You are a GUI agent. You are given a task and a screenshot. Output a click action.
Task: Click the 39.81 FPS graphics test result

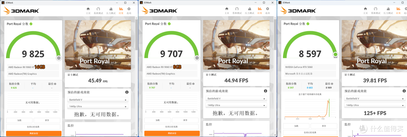pyautogui.click(x=375, y=81)
